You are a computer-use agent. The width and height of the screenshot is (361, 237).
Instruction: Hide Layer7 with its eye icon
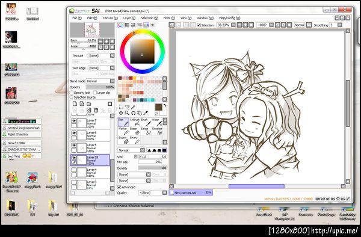[x=74, y=121]
